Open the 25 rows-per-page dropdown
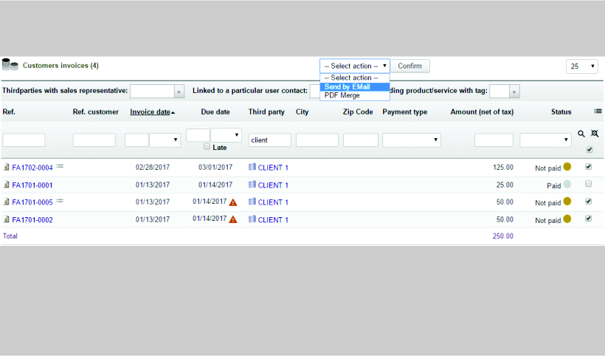The width and height of the screenshot is (605, 356). [x=582, y=66]
